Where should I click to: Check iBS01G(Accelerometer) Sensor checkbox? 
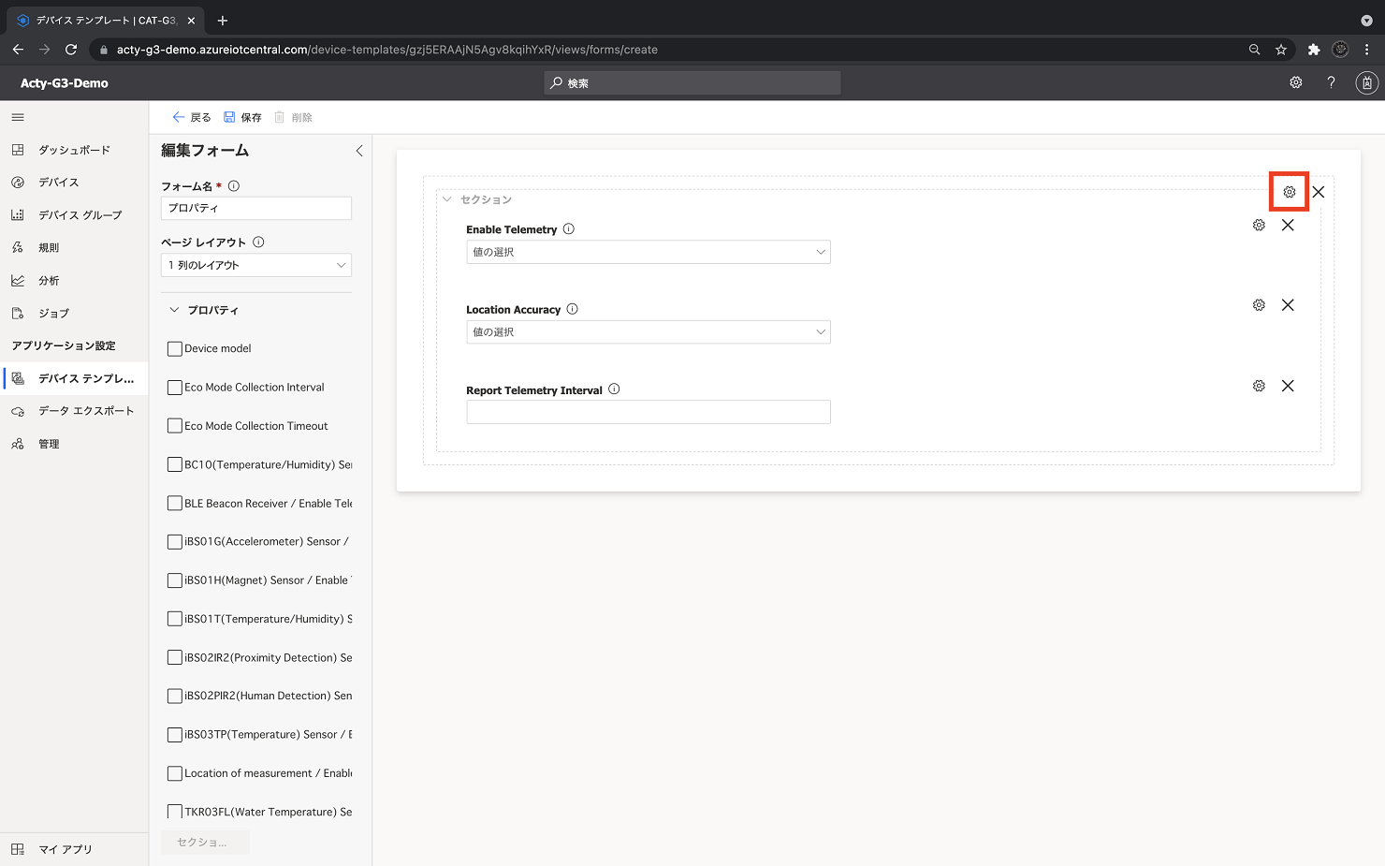point(175,542)
